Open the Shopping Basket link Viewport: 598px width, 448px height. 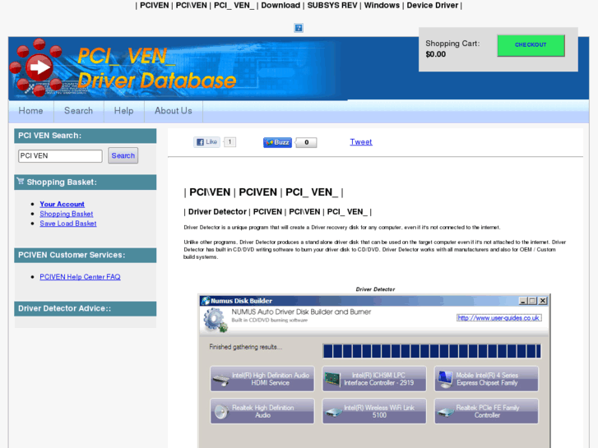click(x=67, y=214)
